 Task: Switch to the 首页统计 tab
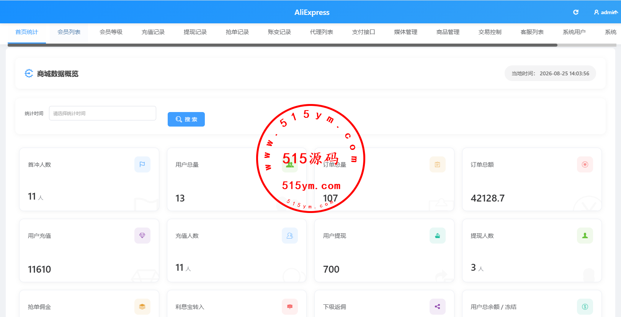pyautogui.click(x=27, y=32)
